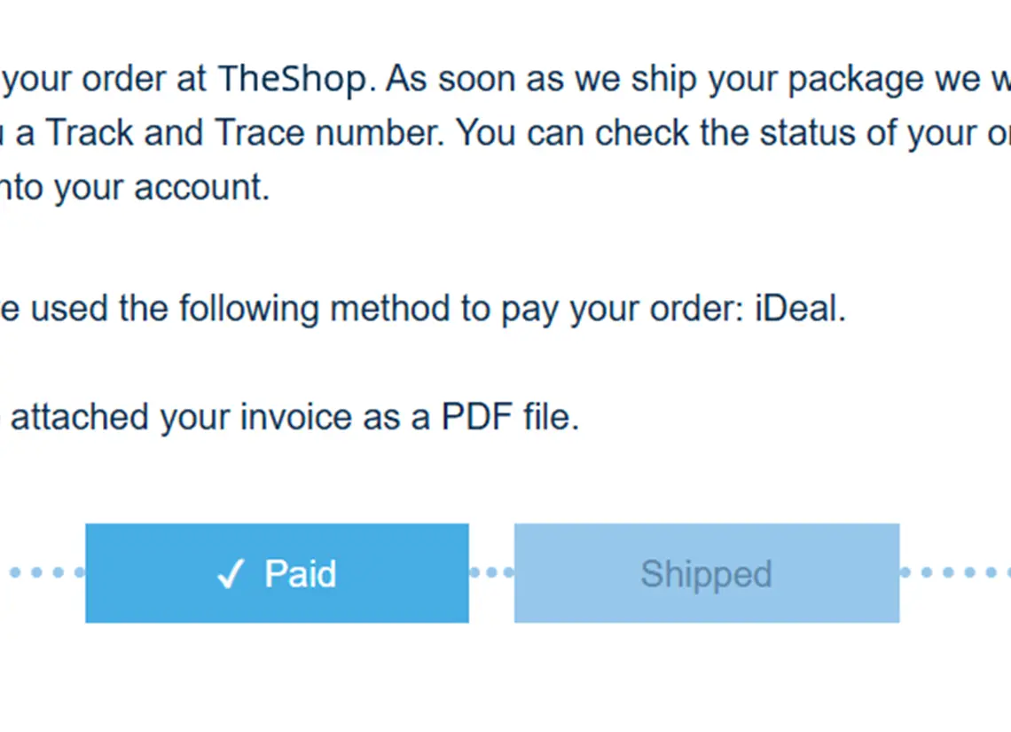Click the dotted connector between Paid and Shipped
Viewport: 1011px width, 732px height.
(491, 573)
